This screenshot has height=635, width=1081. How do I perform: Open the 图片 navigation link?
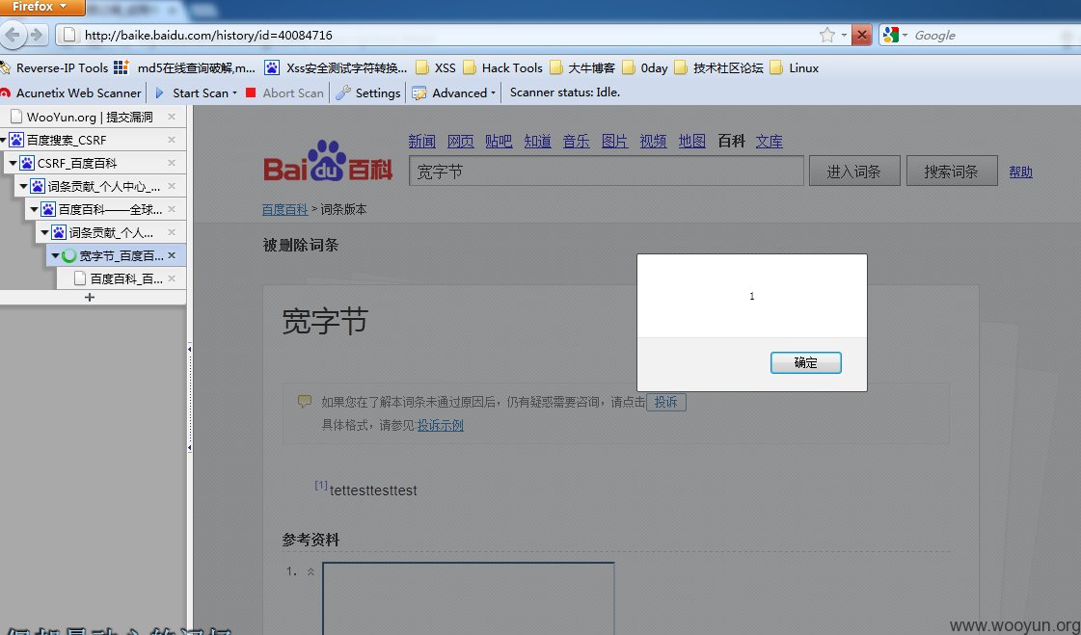tap(614, 142)
